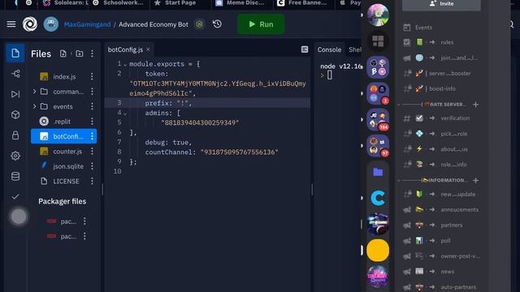
Task: Select the yellow circle server icon in Discord
Action: (378, 251)
